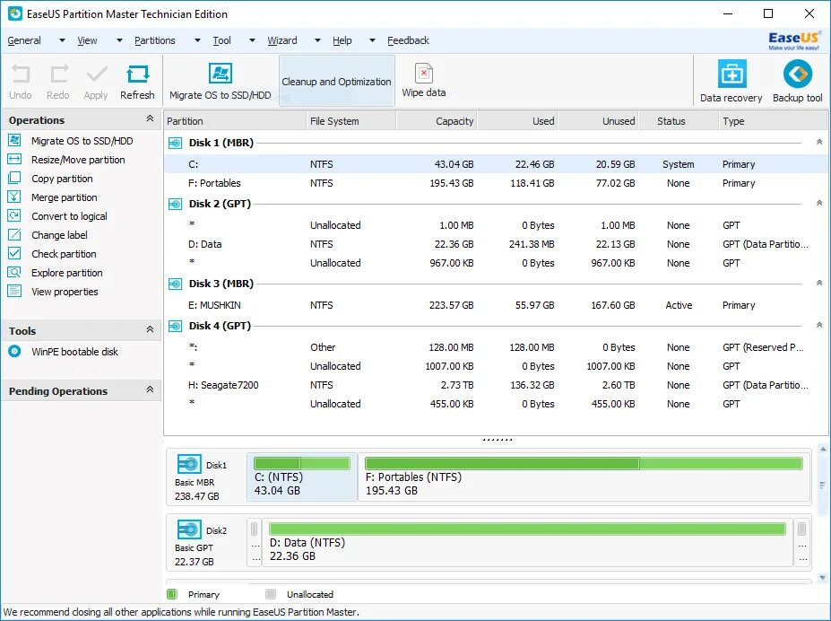The image size is (831, 621).
Task: Select the Disk2 Basic GPT disk map icon
Action: point(189,529)
